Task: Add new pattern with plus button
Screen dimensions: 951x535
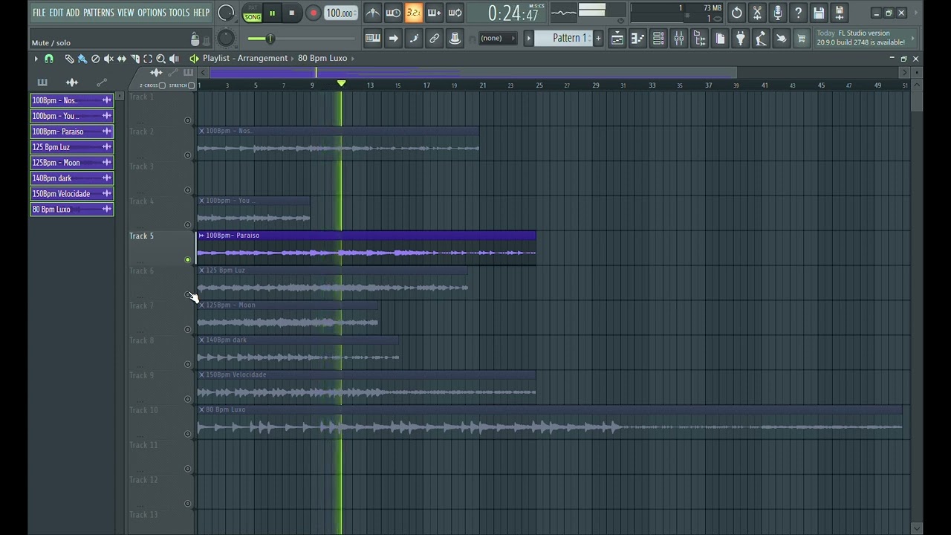Action: [x=597, y=39]
